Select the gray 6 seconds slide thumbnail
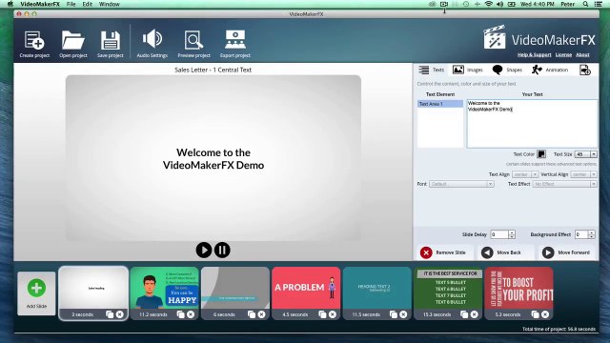Image resolution: width=610 pixels, height=343 pixels. (235, 288)
